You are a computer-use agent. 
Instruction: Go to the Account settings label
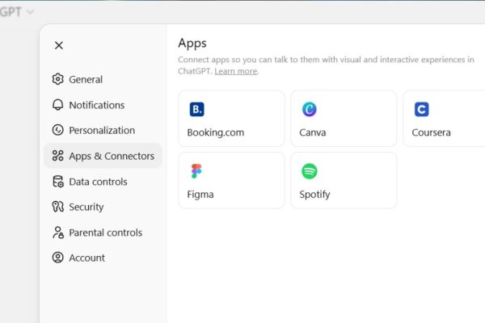point(86,258)
